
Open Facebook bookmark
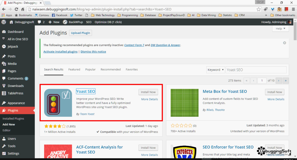[x=59, y=15]
